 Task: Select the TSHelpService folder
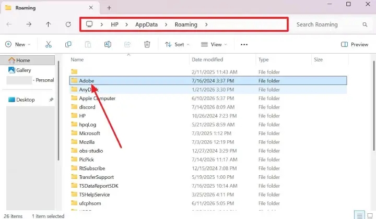click(208, 194)
